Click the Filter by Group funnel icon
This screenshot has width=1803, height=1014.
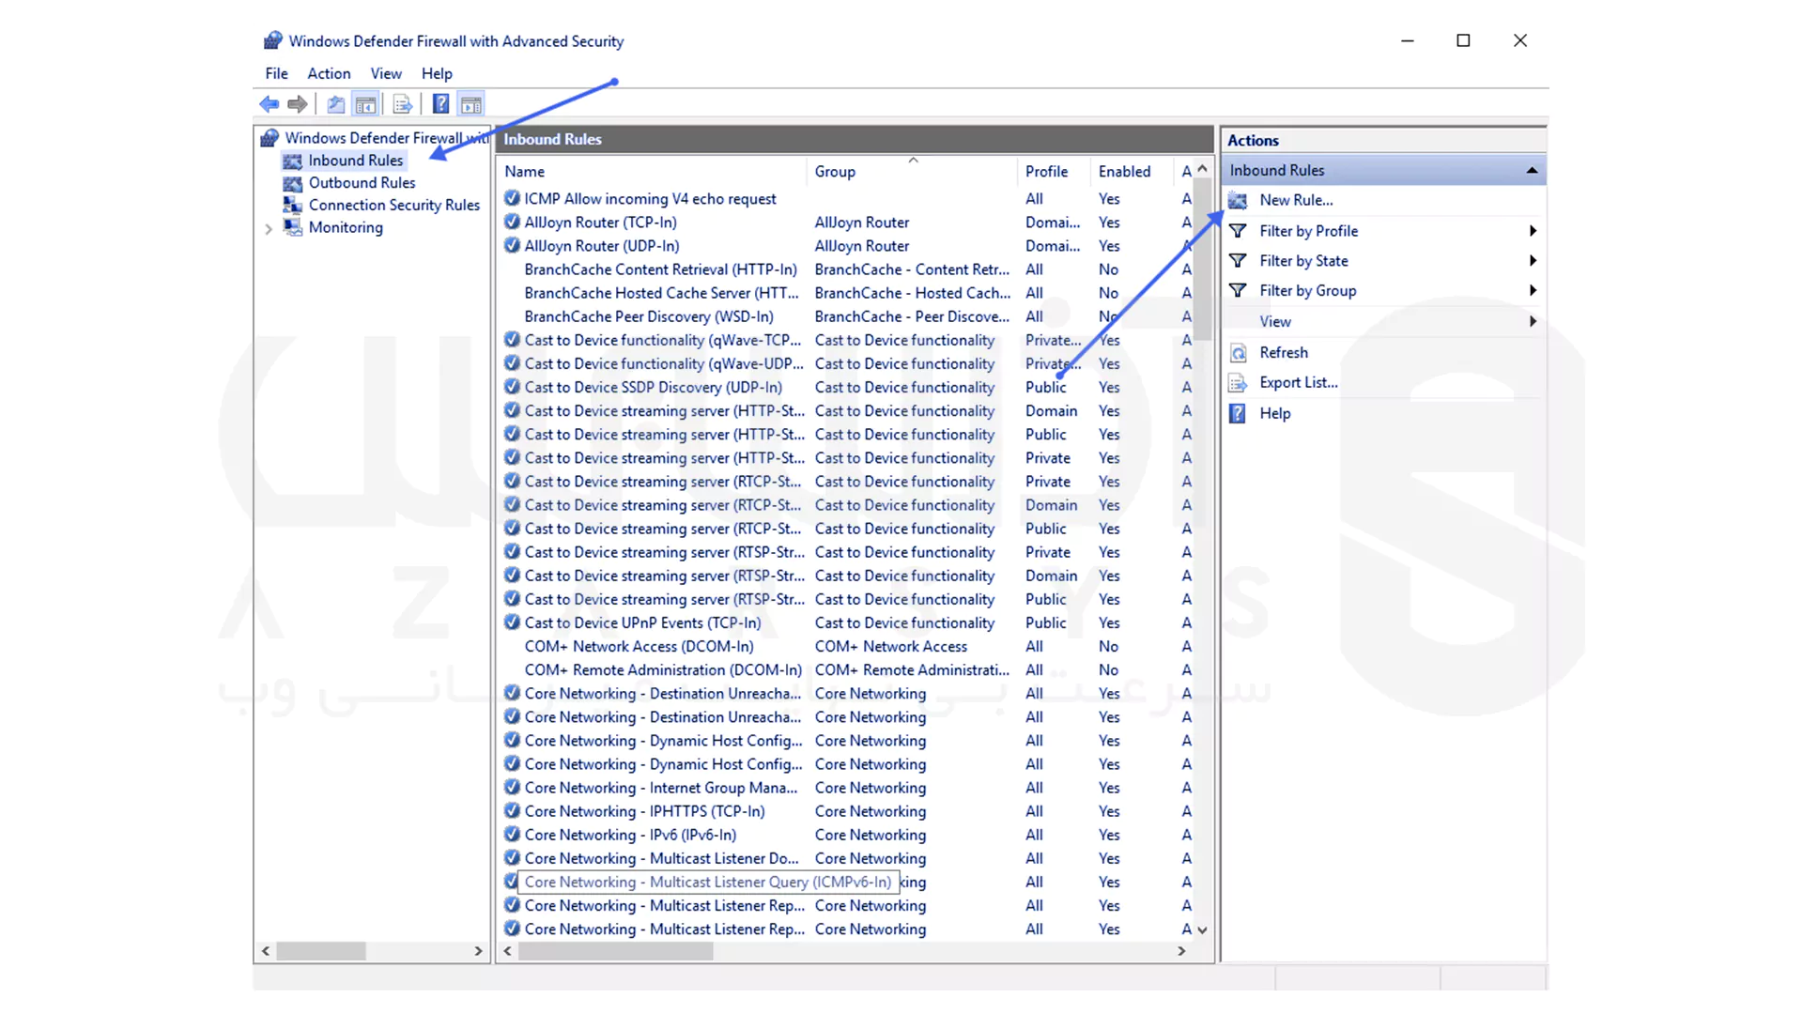[x=1238, y=291]
